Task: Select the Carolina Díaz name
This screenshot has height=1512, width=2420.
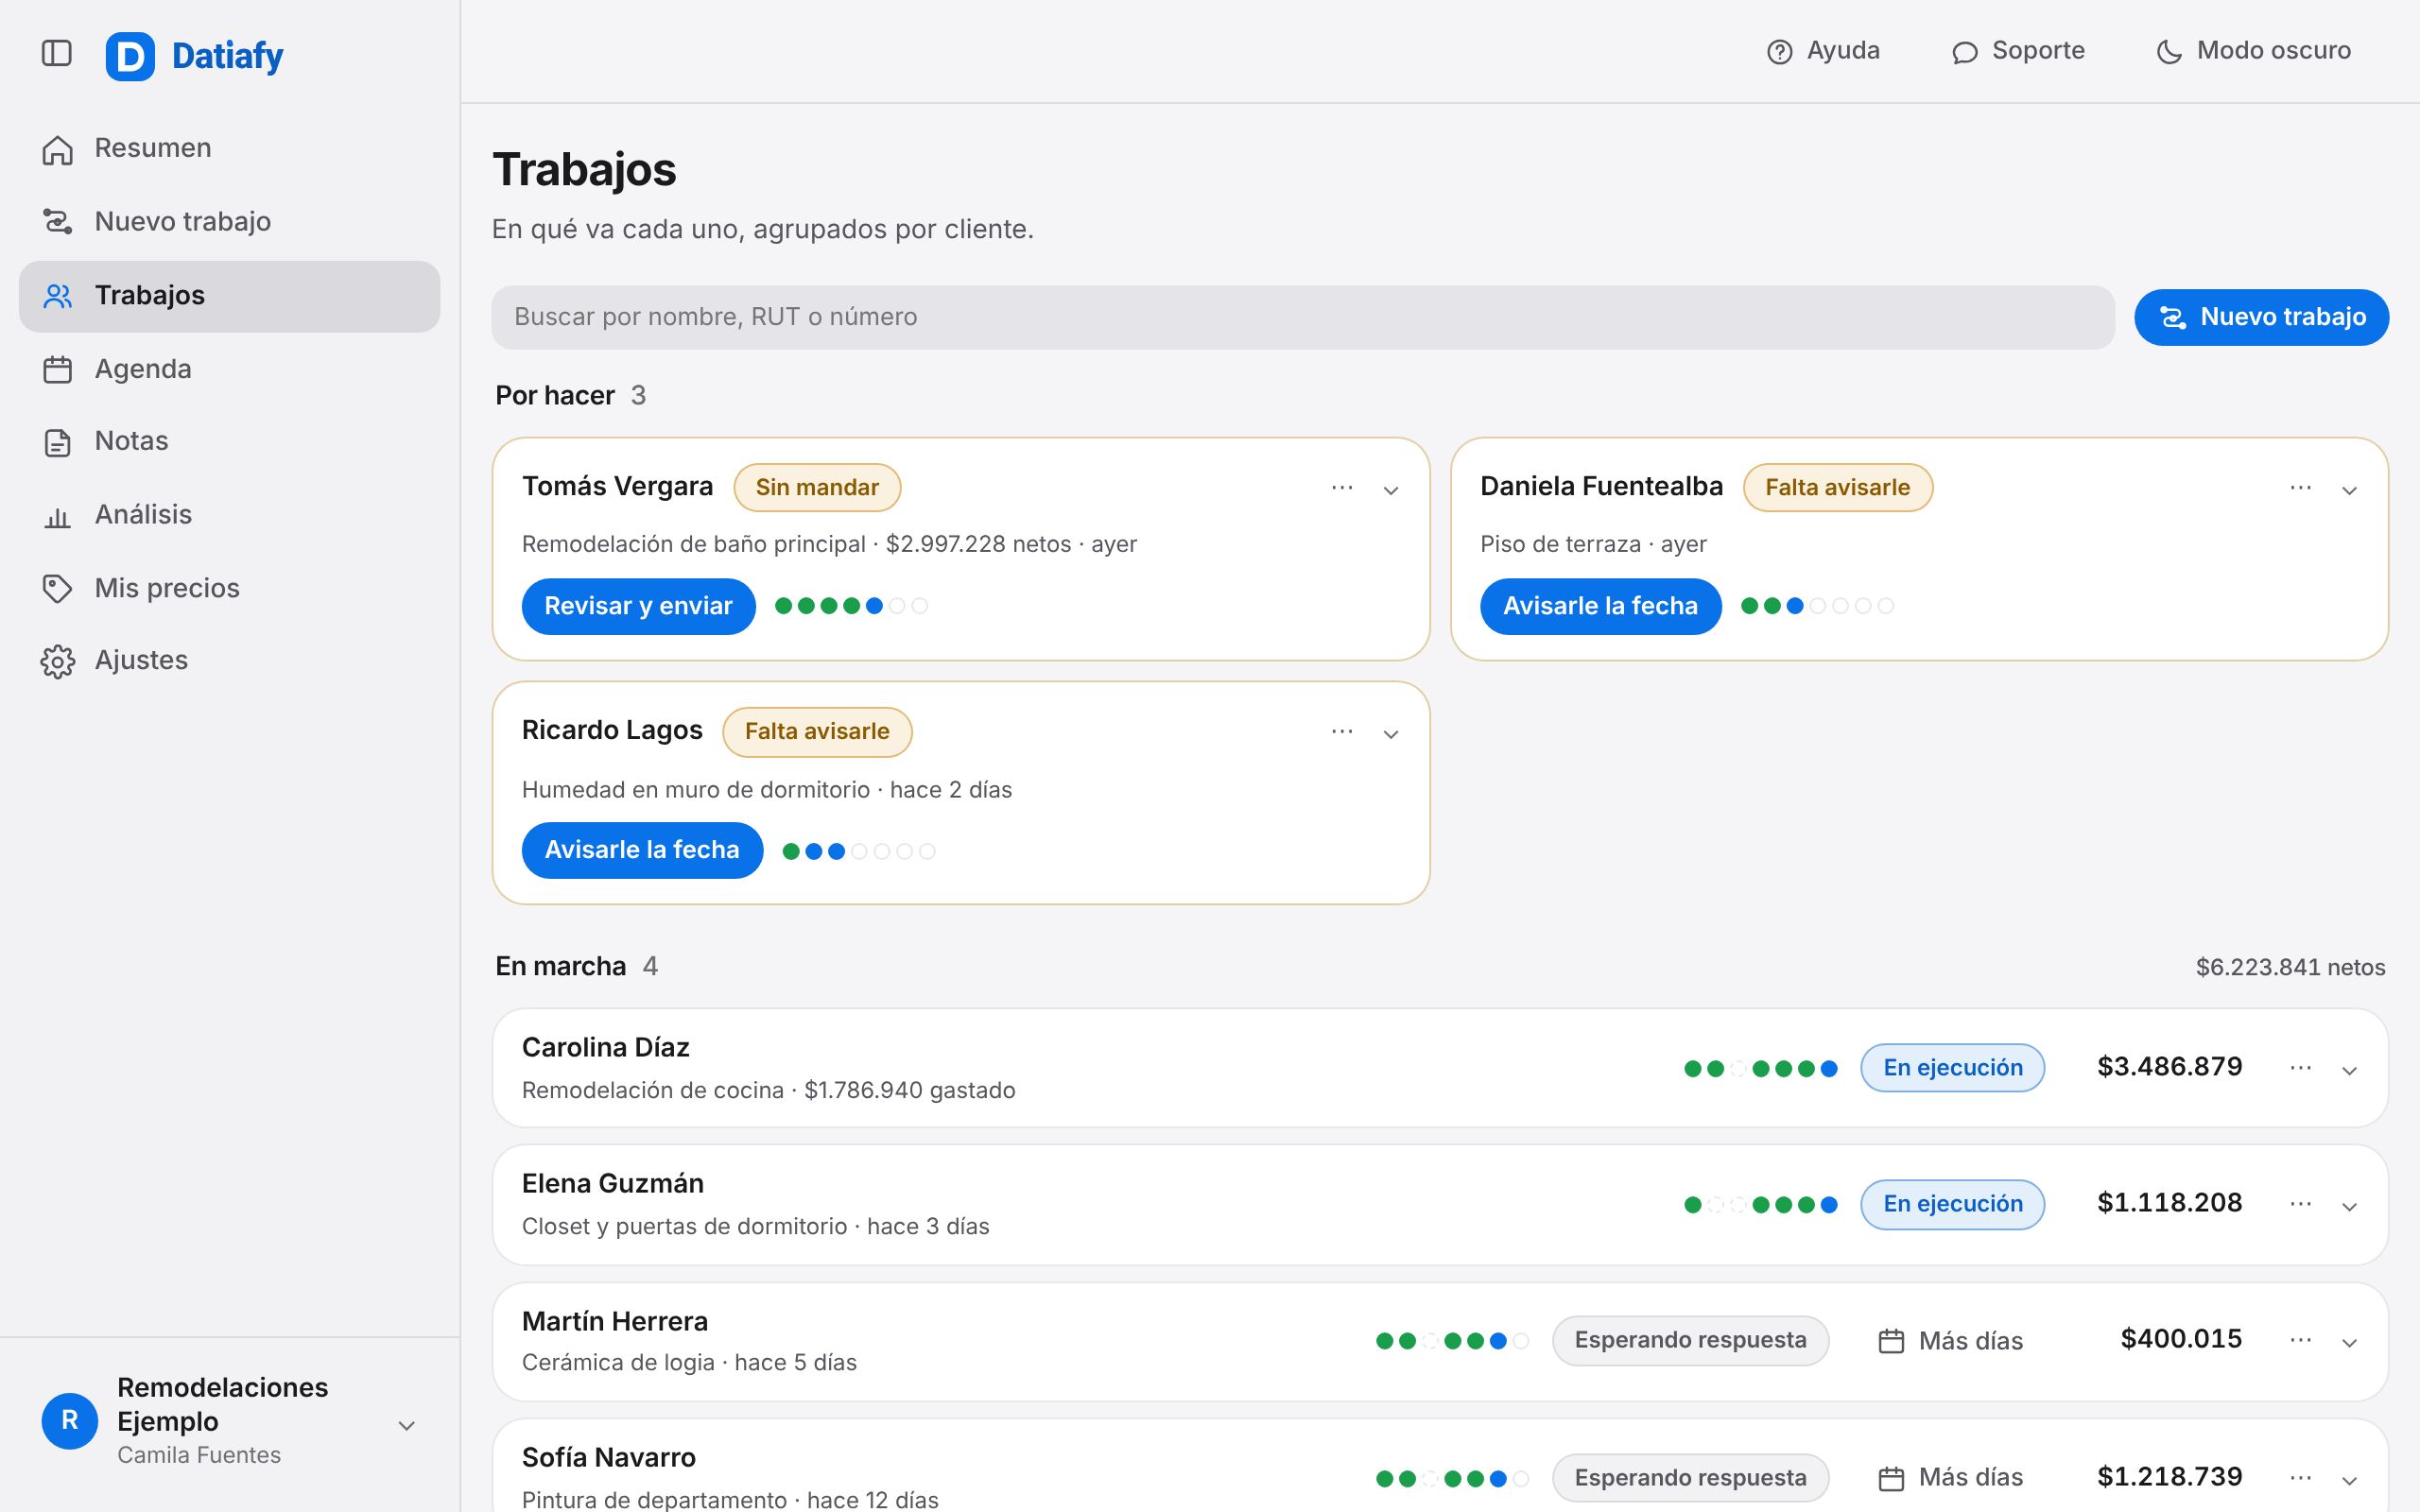Action: click(x=605, y=1048)
